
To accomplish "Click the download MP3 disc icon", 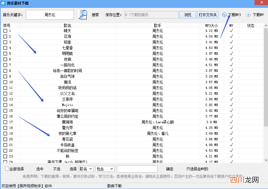I will [224, 15].
